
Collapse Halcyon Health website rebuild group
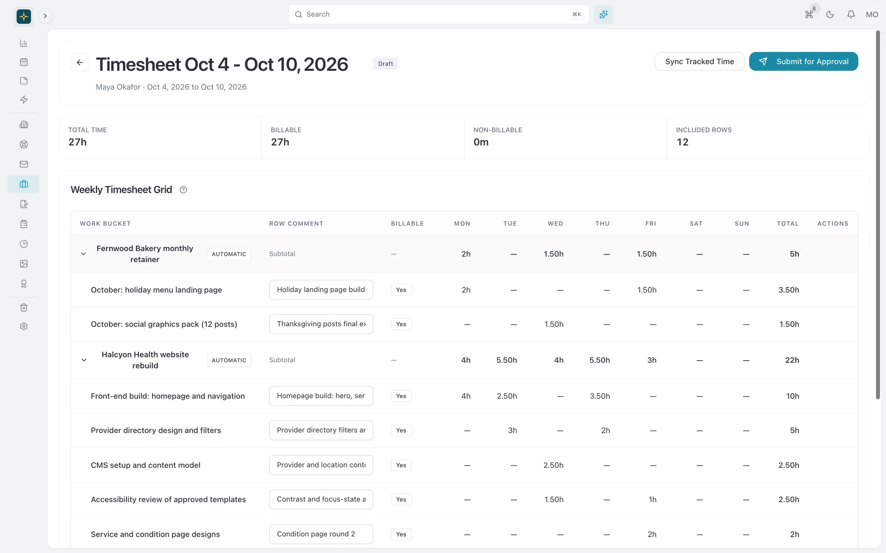click(x=83, y=360)
